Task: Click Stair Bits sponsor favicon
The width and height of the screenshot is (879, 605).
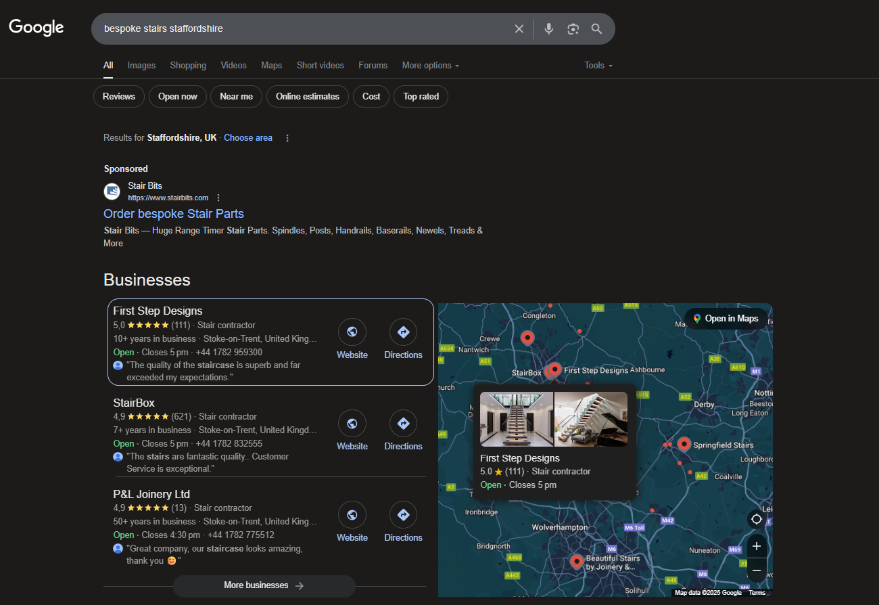Action: click(112, 192)
